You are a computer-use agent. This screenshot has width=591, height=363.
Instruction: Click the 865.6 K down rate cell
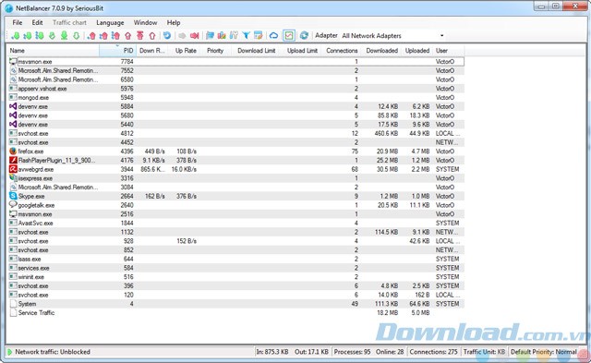152,169
